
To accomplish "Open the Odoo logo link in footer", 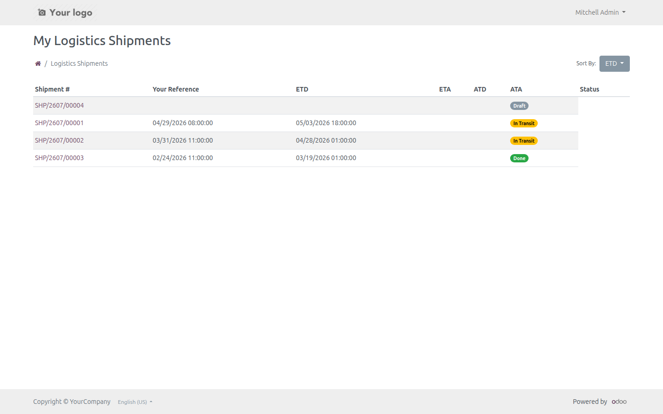I will (x=619, y=402).
